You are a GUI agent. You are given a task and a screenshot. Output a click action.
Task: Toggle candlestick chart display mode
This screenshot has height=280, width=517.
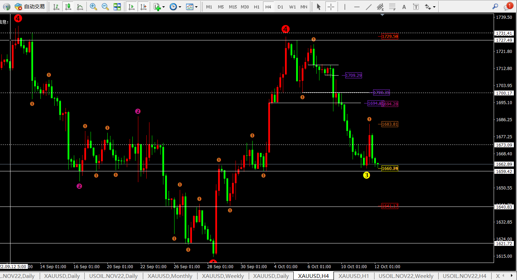coord(68,7)
